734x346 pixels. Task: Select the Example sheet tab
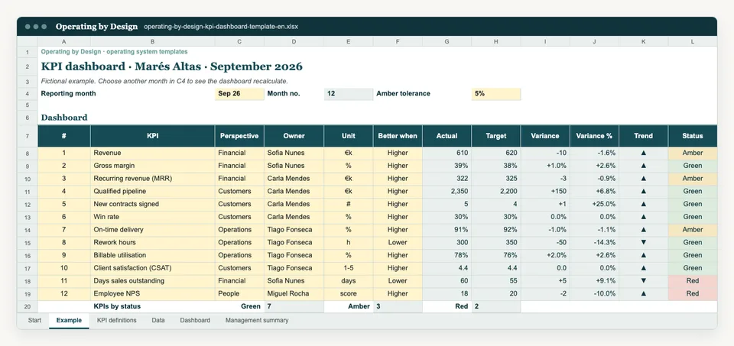[69, 320]
